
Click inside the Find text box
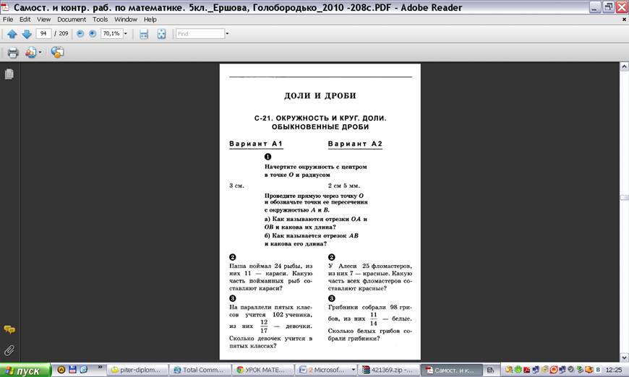pos(200,34)
